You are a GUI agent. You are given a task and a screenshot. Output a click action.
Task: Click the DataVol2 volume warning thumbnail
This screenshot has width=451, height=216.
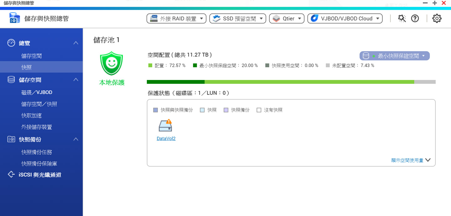point(166,126)
